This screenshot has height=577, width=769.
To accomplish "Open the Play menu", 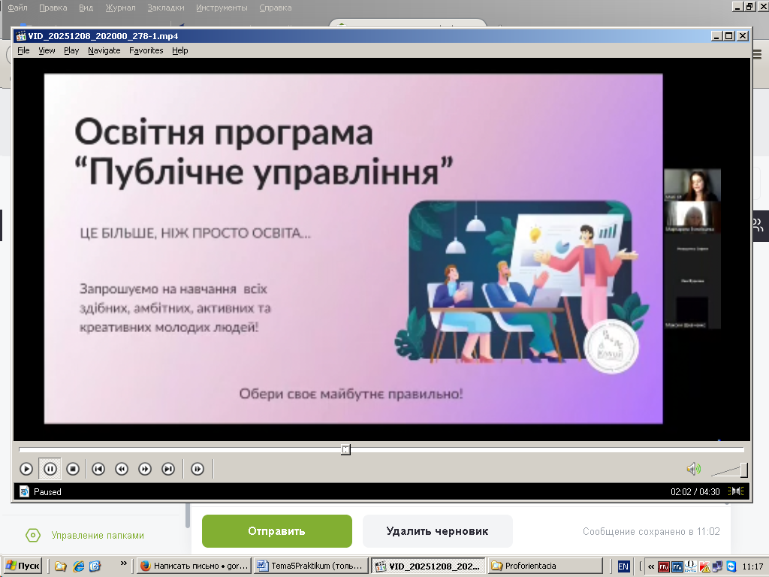I will [x=71, y=50].
